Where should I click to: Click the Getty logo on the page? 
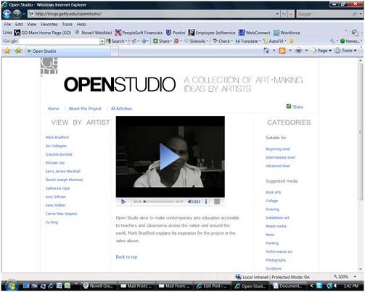49,66
